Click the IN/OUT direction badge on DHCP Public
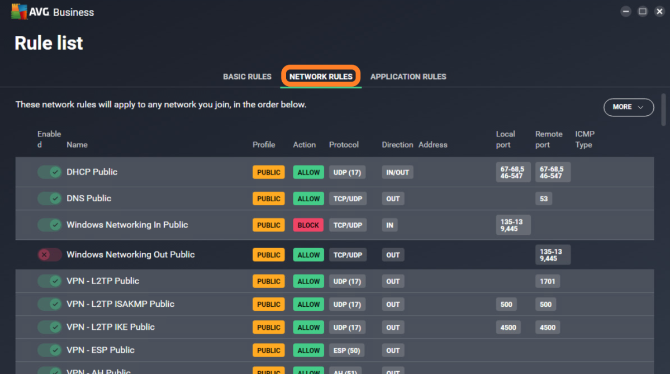Image resolution: width=670 pixels, height=374 pixels. 397,172
